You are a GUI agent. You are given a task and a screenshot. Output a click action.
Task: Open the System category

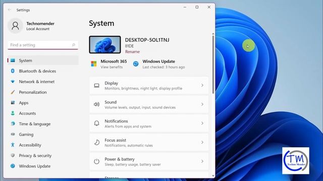tap(43, 60)
